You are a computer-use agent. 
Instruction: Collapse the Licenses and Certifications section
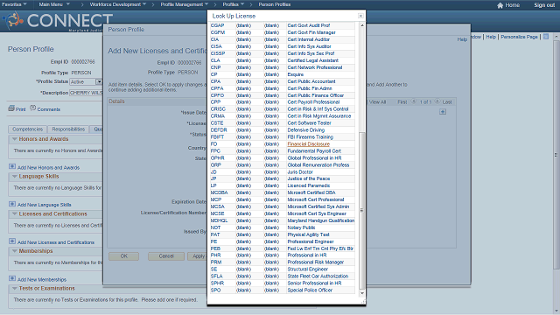tap(15, 213)
